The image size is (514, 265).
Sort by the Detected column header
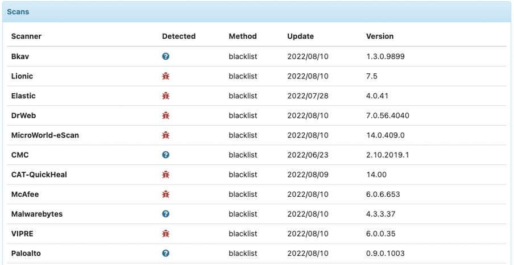pos(179,36)
